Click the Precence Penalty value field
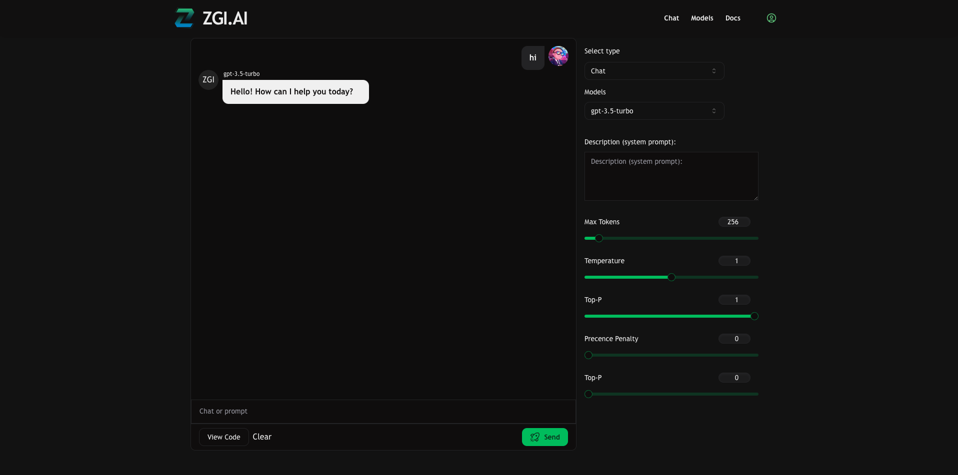The width and height of the screenshot is (958, 475). (x=734, y=339)
